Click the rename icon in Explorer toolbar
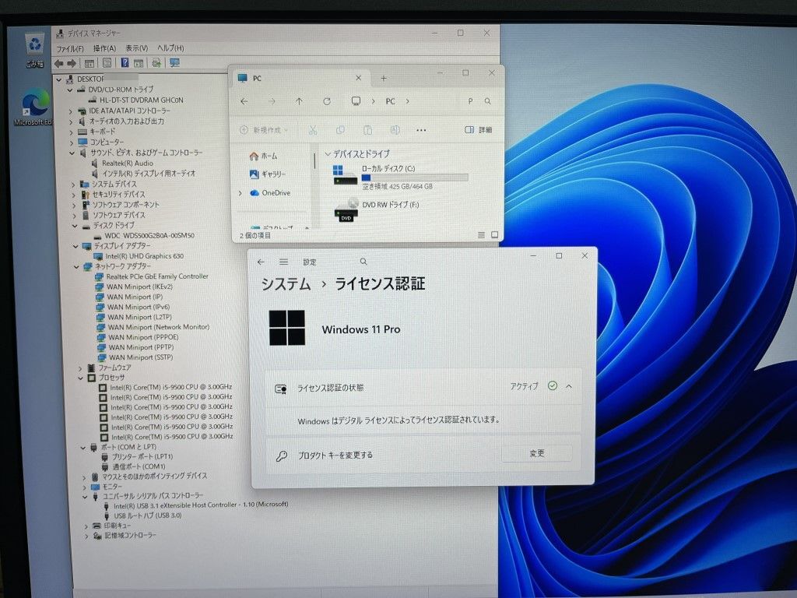The image size is (797, 598). pos(395,130)
